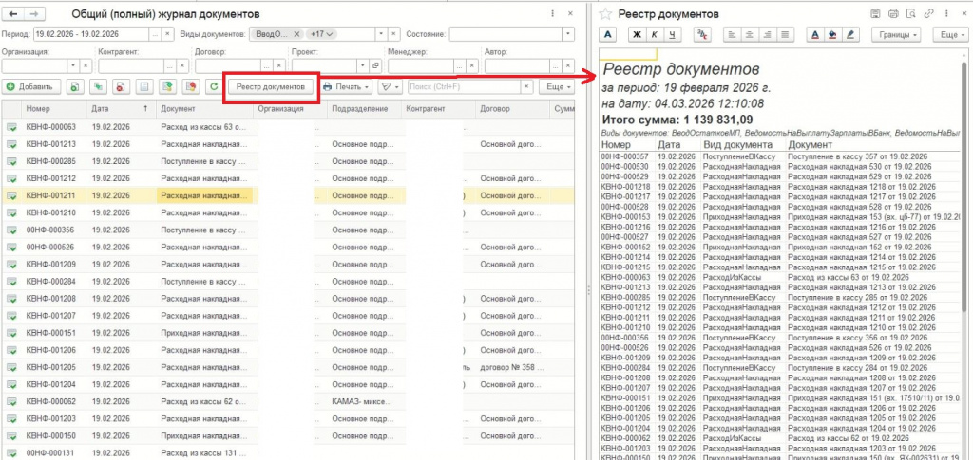Viewport: 973px width, 460px height.
Task: Remove the ВводО... chip from document types
Action: [x=296, y=34]
